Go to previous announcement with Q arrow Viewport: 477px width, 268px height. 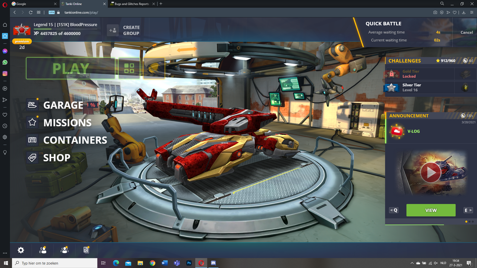click(x=394, y=210)
